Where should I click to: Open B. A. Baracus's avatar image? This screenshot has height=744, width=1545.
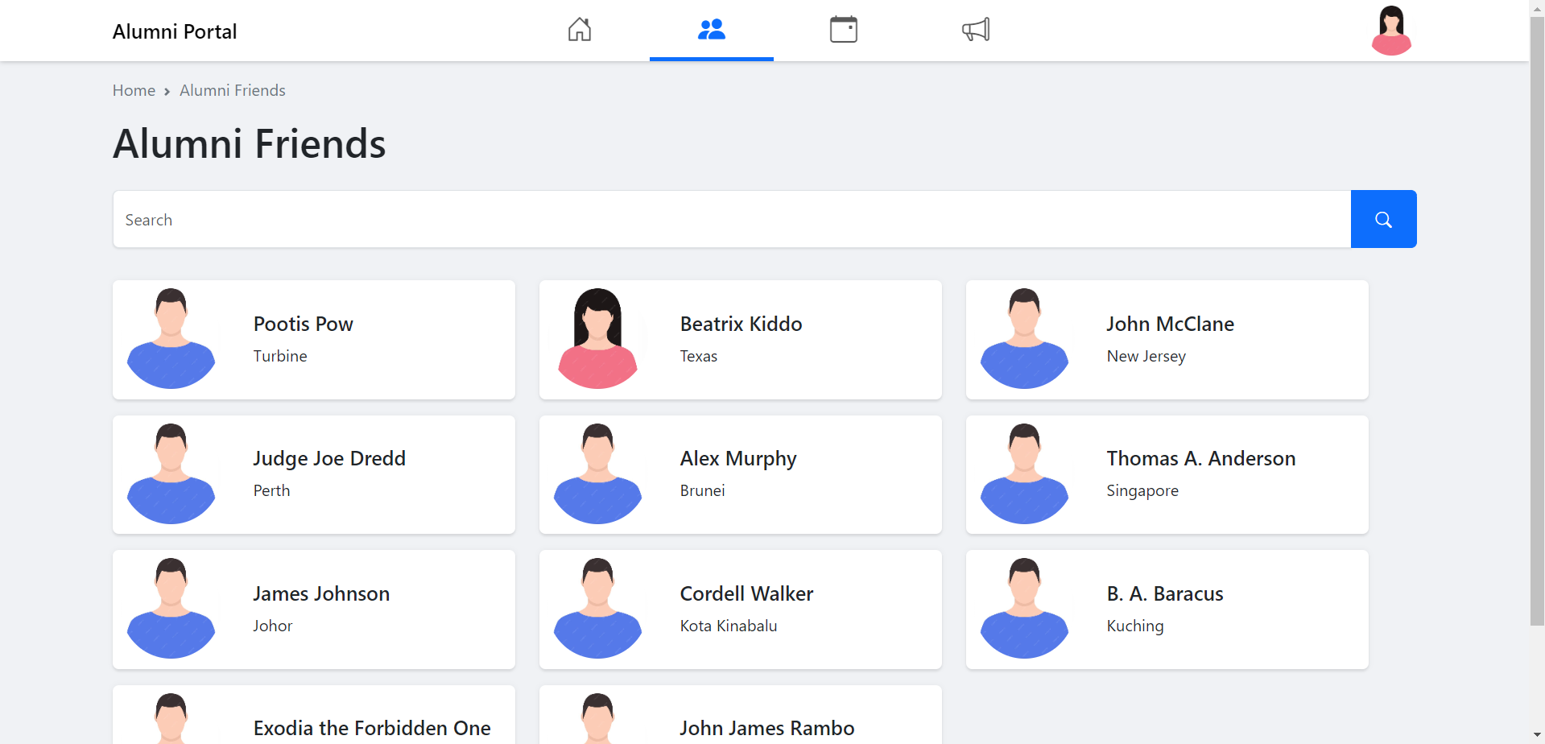tap(1024, 609)
